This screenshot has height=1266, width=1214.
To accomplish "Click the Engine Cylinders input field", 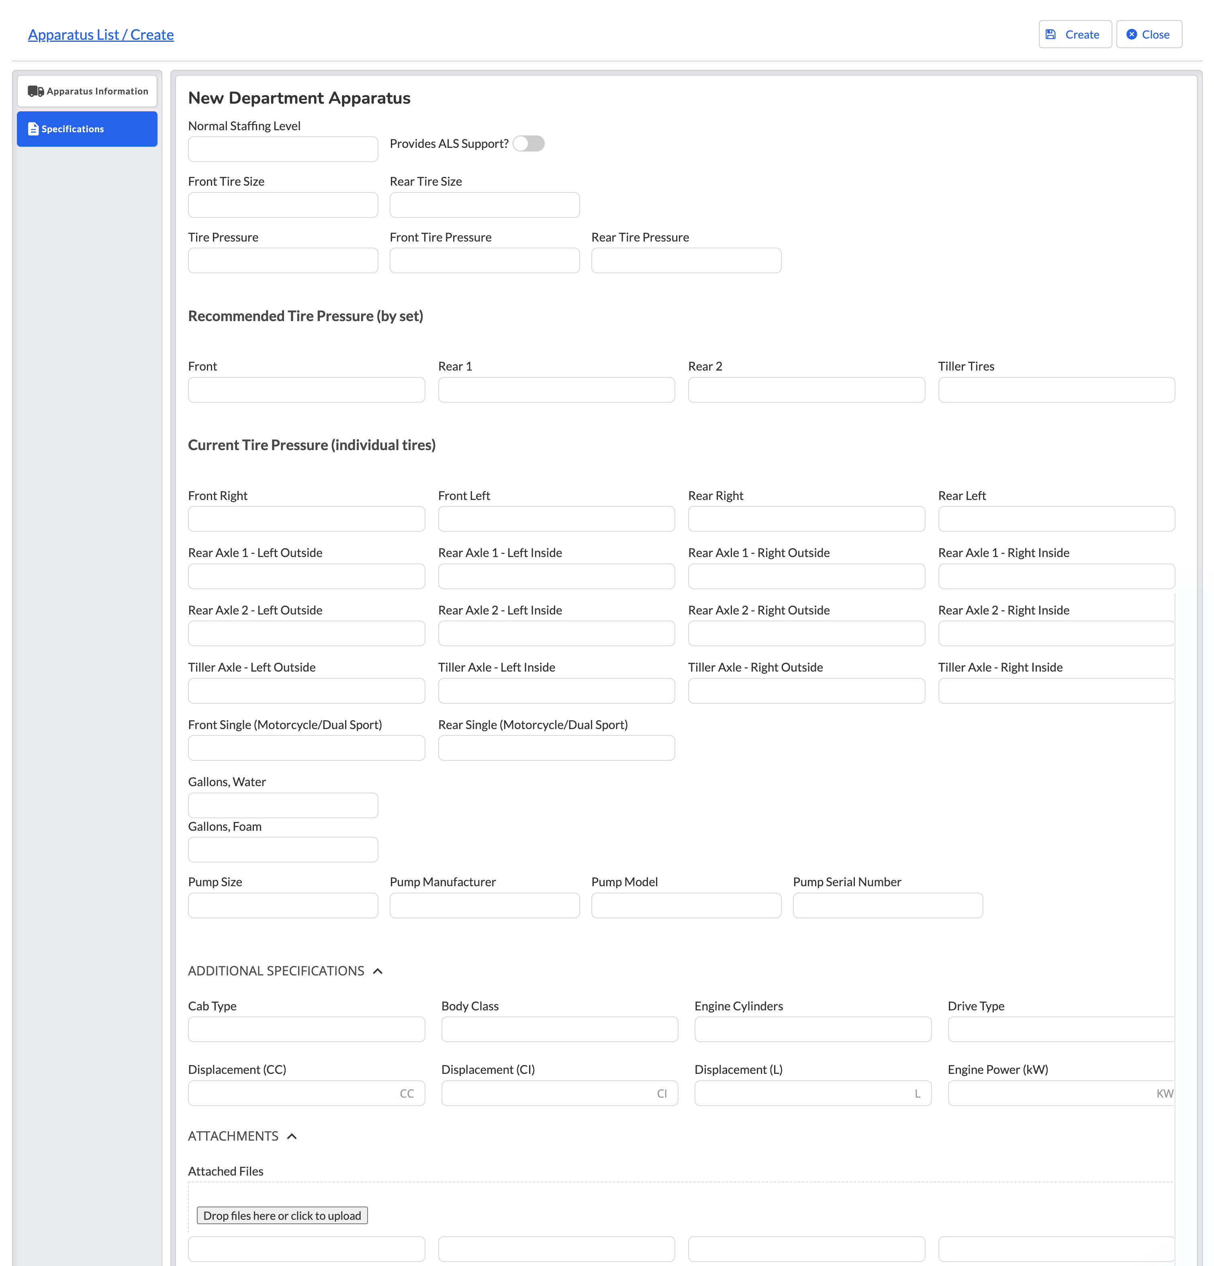I will point(812,1030).
